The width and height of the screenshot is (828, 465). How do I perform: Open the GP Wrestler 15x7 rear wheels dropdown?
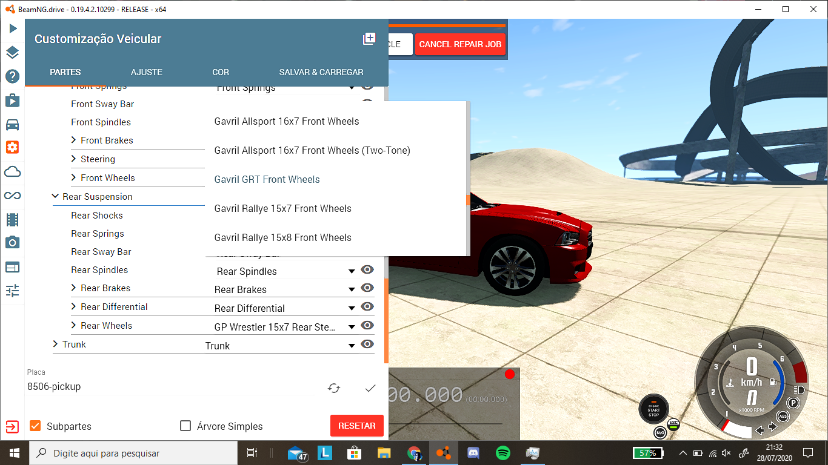click(285, 327)
